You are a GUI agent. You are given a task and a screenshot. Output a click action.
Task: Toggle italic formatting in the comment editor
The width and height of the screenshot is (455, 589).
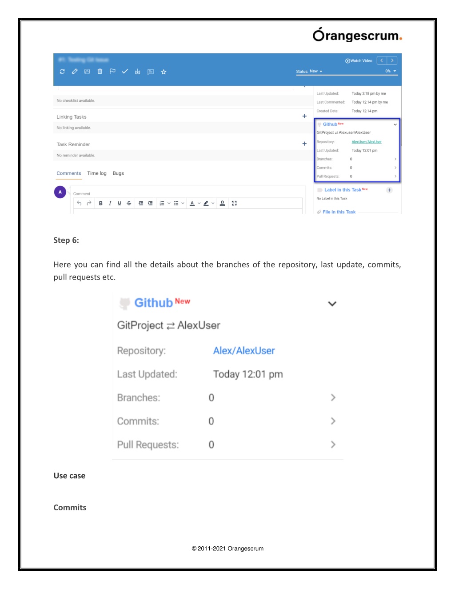click(x=110, y=203)
